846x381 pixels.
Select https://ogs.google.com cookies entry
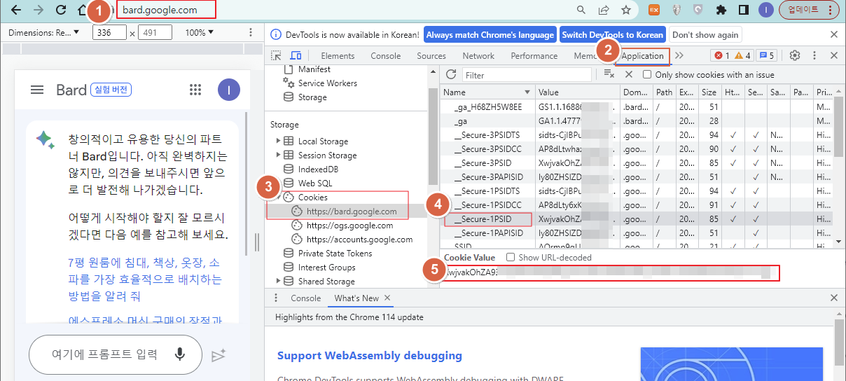(x=349, y=225)
